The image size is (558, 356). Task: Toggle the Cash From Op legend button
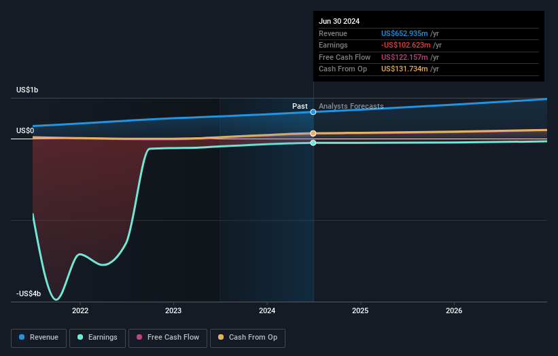247,338
